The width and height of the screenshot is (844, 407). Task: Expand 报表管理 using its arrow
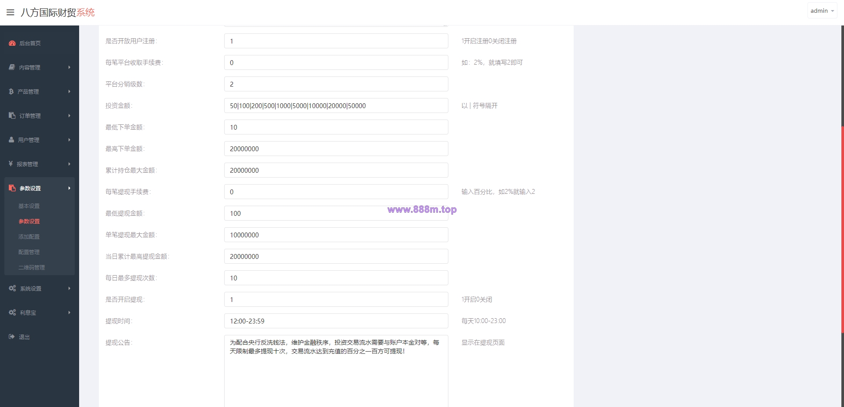69,164
